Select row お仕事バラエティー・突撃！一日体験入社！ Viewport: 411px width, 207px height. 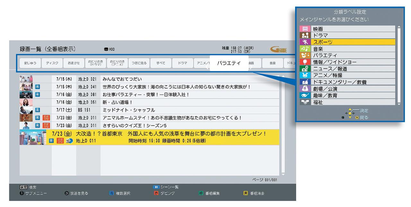(x=149, y=95)
